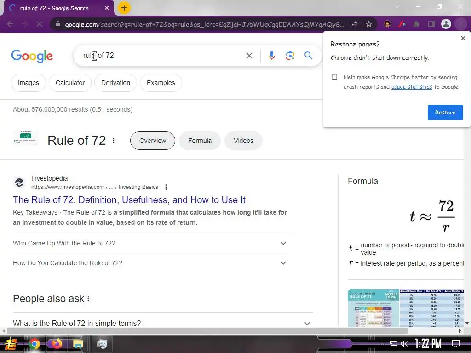
Task: Start voice search with the microphone icon
Action: (271, 56)
